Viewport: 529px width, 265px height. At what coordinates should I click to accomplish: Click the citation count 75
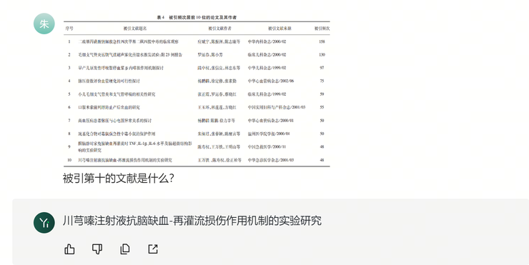coord(322,81)
